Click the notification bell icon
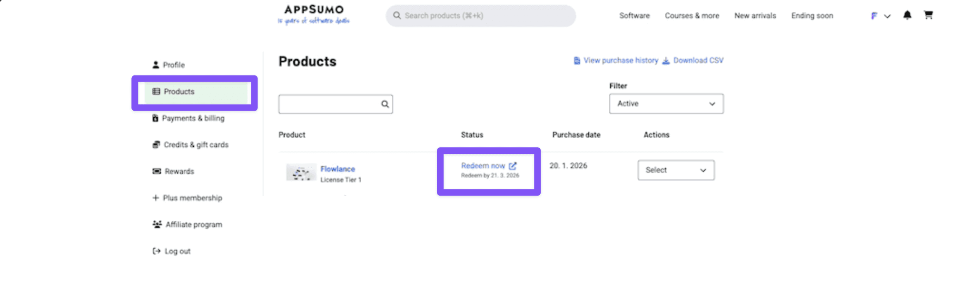Image resolution: width=970 pixels, height=283 pixels. 907,15
